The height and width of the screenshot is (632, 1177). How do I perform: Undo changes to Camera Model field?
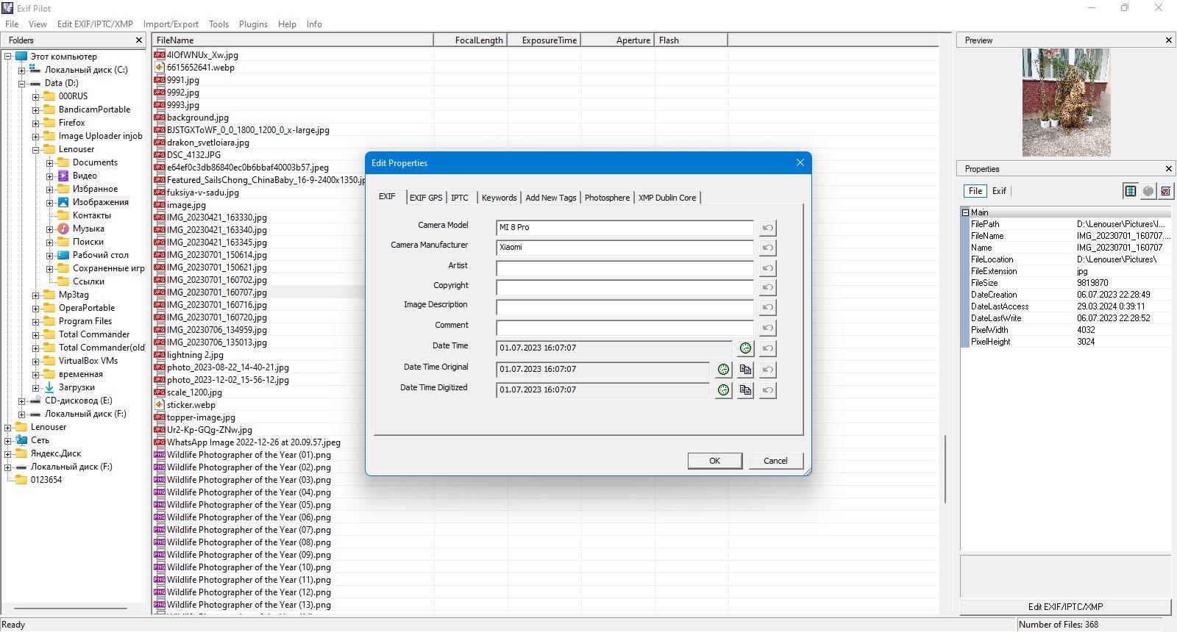click(x=767, y=228)
